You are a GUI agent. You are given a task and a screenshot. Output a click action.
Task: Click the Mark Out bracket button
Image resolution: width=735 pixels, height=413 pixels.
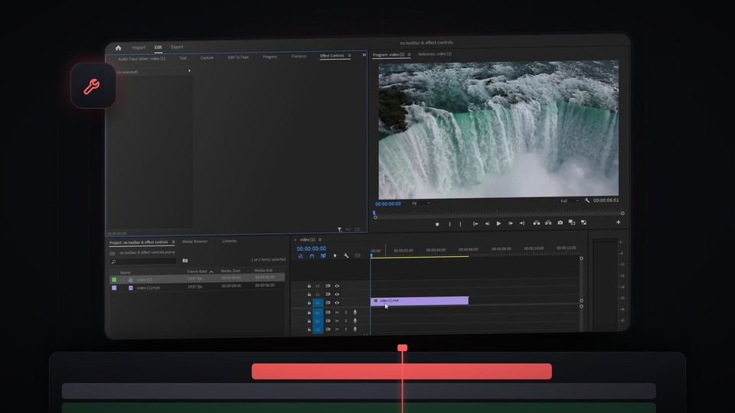point(460,224)
